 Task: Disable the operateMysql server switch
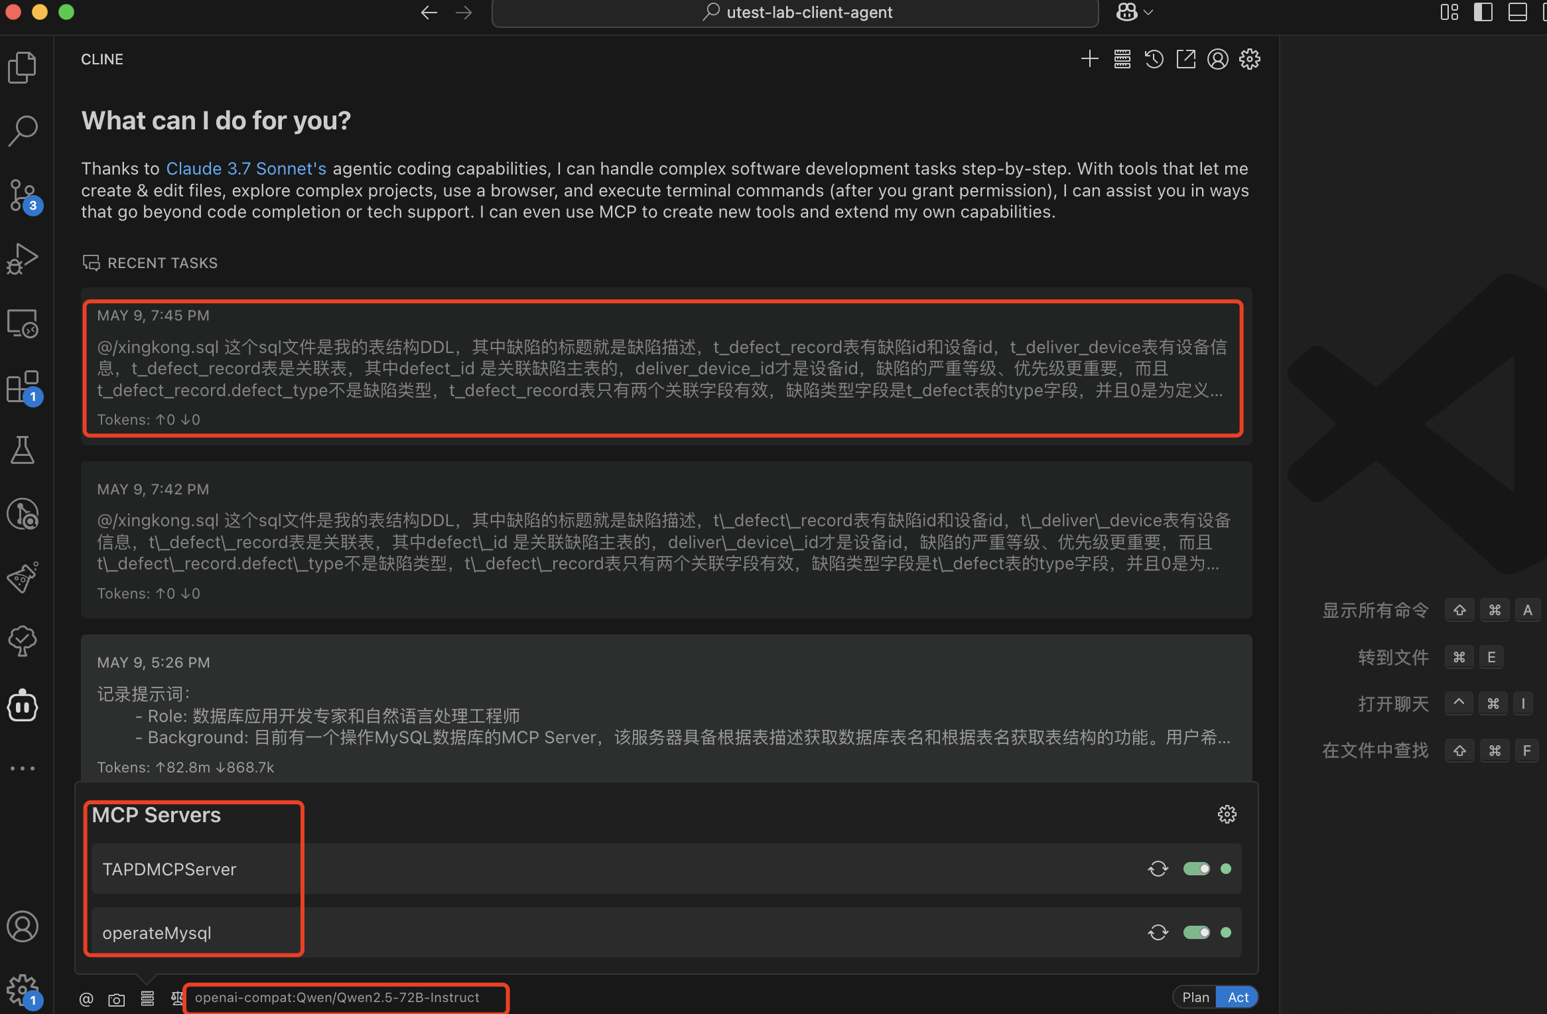[x=1196, y=932]
